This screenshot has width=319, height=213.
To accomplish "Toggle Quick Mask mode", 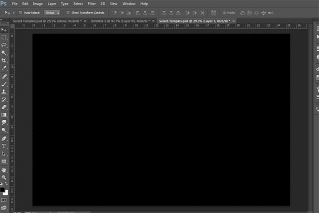I will 4,200.
